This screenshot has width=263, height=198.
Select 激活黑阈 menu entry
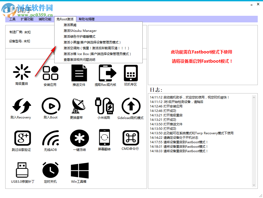(98, 25)
